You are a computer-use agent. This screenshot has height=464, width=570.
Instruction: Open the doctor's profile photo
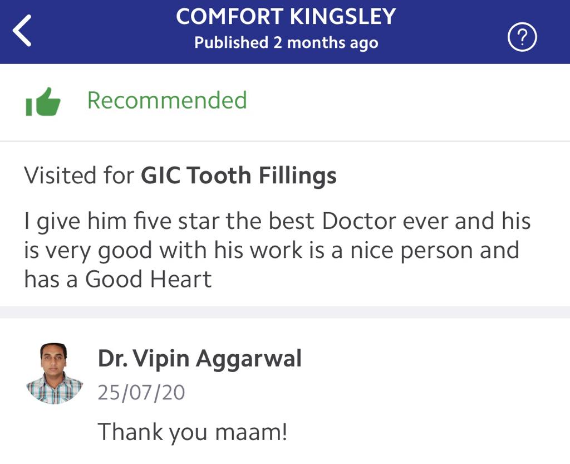click(x=54, y=373)
